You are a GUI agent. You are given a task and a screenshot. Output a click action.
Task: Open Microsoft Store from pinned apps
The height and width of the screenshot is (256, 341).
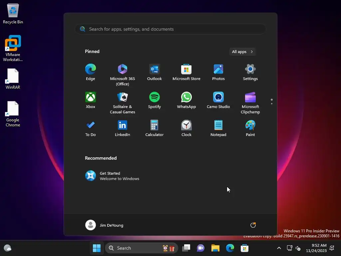pos(186,72)
